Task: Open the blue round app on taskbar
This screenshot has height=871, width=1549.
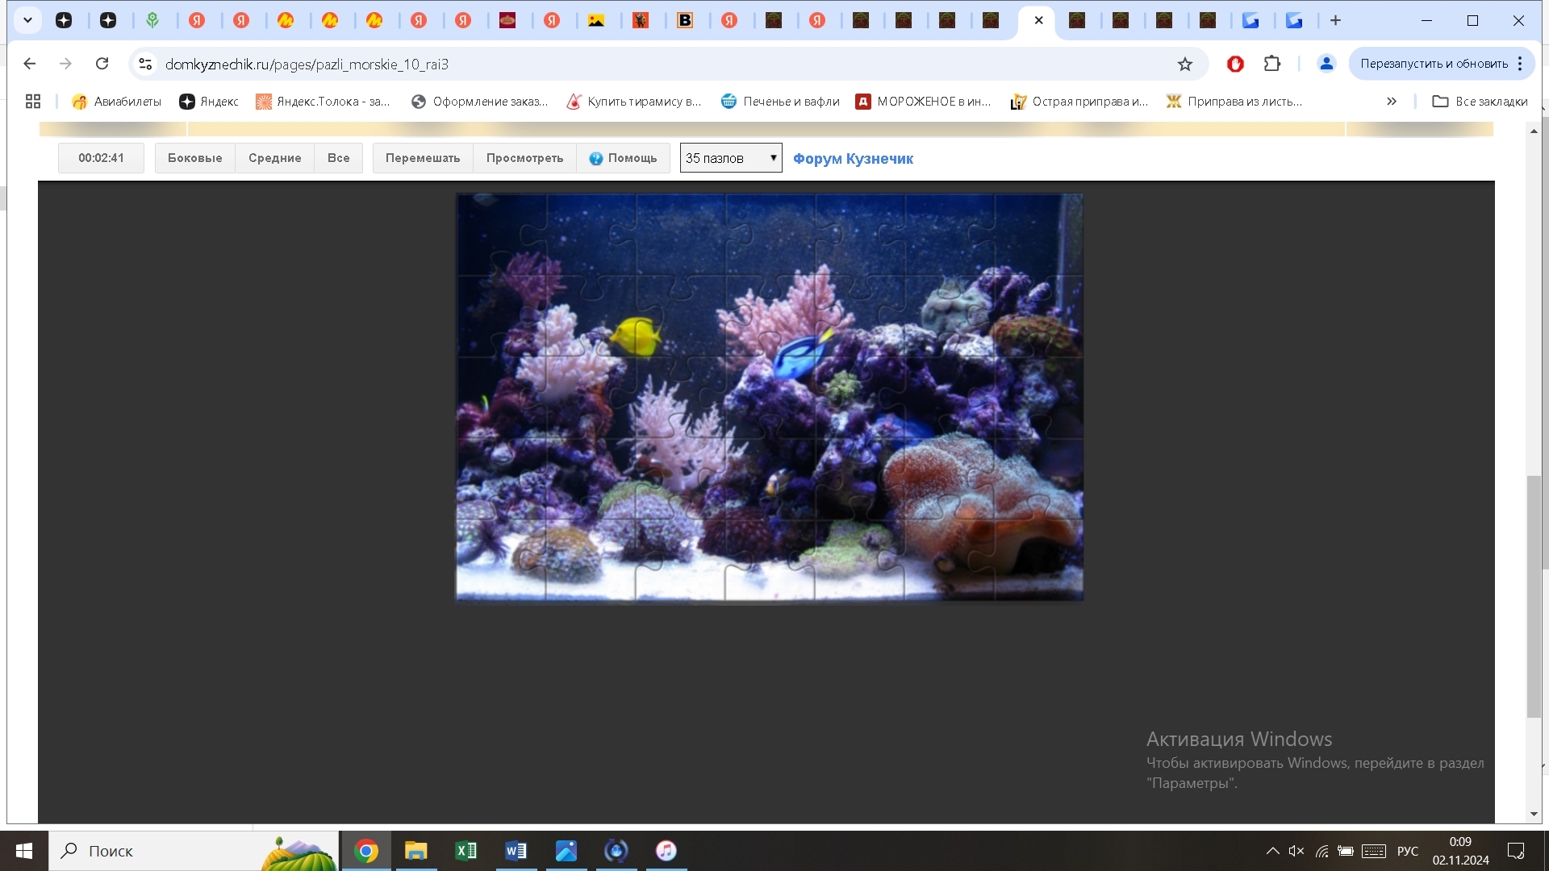Action: (616, 851)
